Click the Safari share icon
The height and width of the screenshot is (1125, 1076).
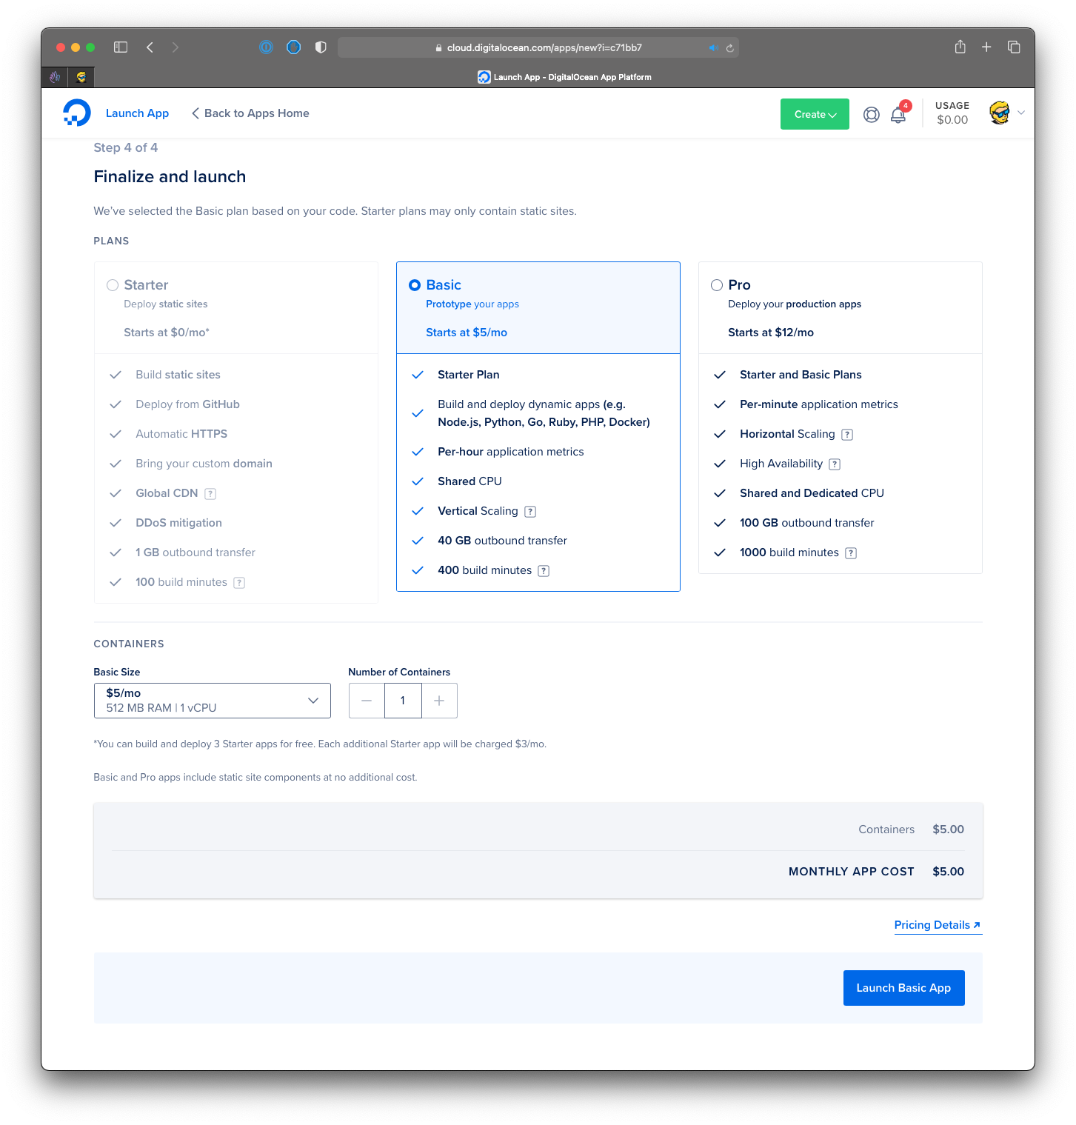point(960,47)
